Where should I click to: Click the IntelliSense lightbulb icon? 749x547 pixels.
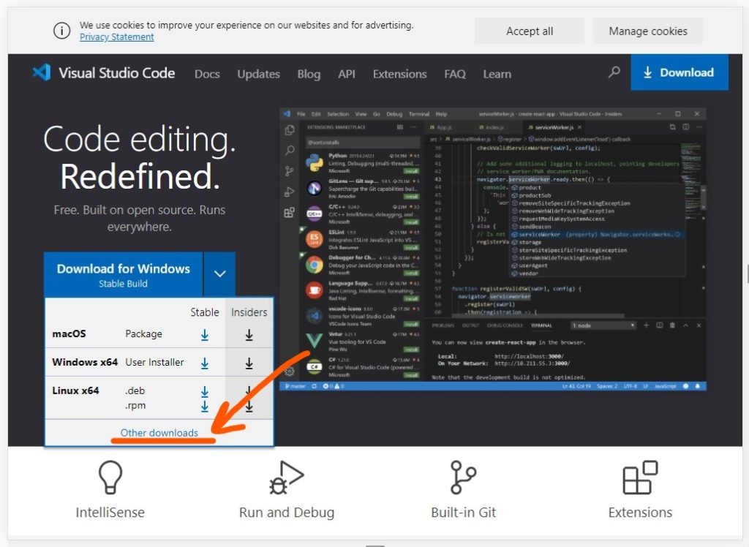click(x=110, y=477)
